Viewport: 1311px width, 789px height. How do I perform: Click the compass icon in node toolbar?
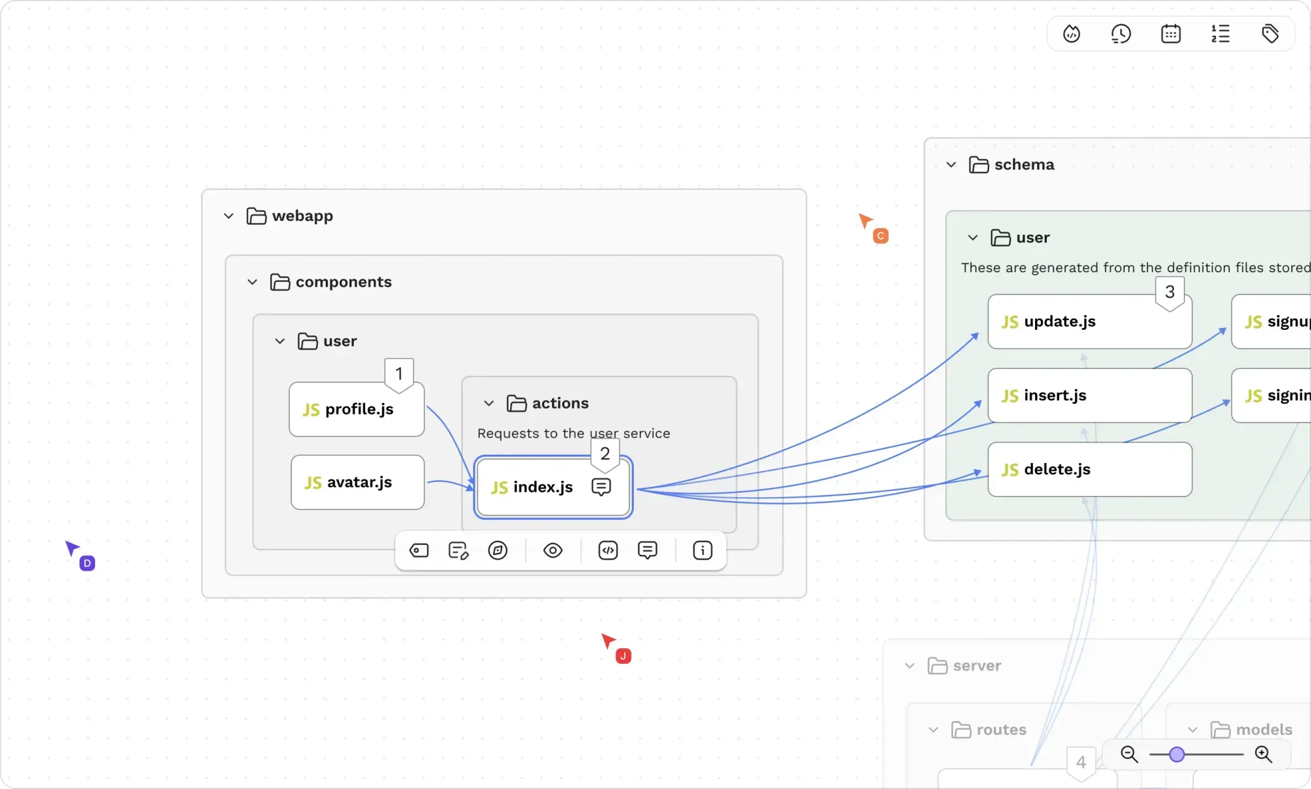498,550
